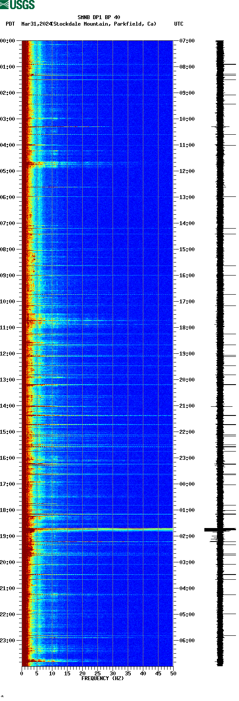Click the '0' frequency axis tick label
The image size is (239, 701).
coord(22,674)
